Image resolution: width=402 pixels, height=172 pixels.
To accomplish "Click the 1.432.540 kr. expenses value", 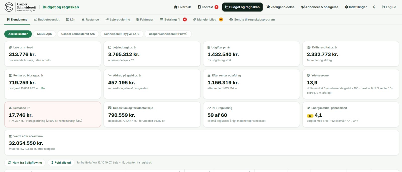I will (x=223, y=54).
